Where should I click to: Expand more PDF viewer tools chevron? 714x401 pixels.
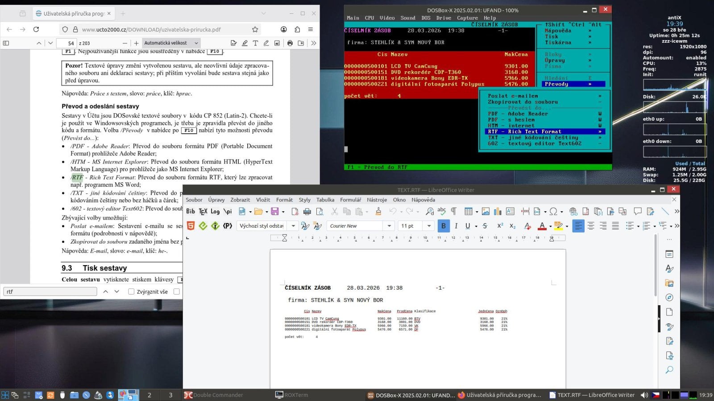tap(314, 43)
